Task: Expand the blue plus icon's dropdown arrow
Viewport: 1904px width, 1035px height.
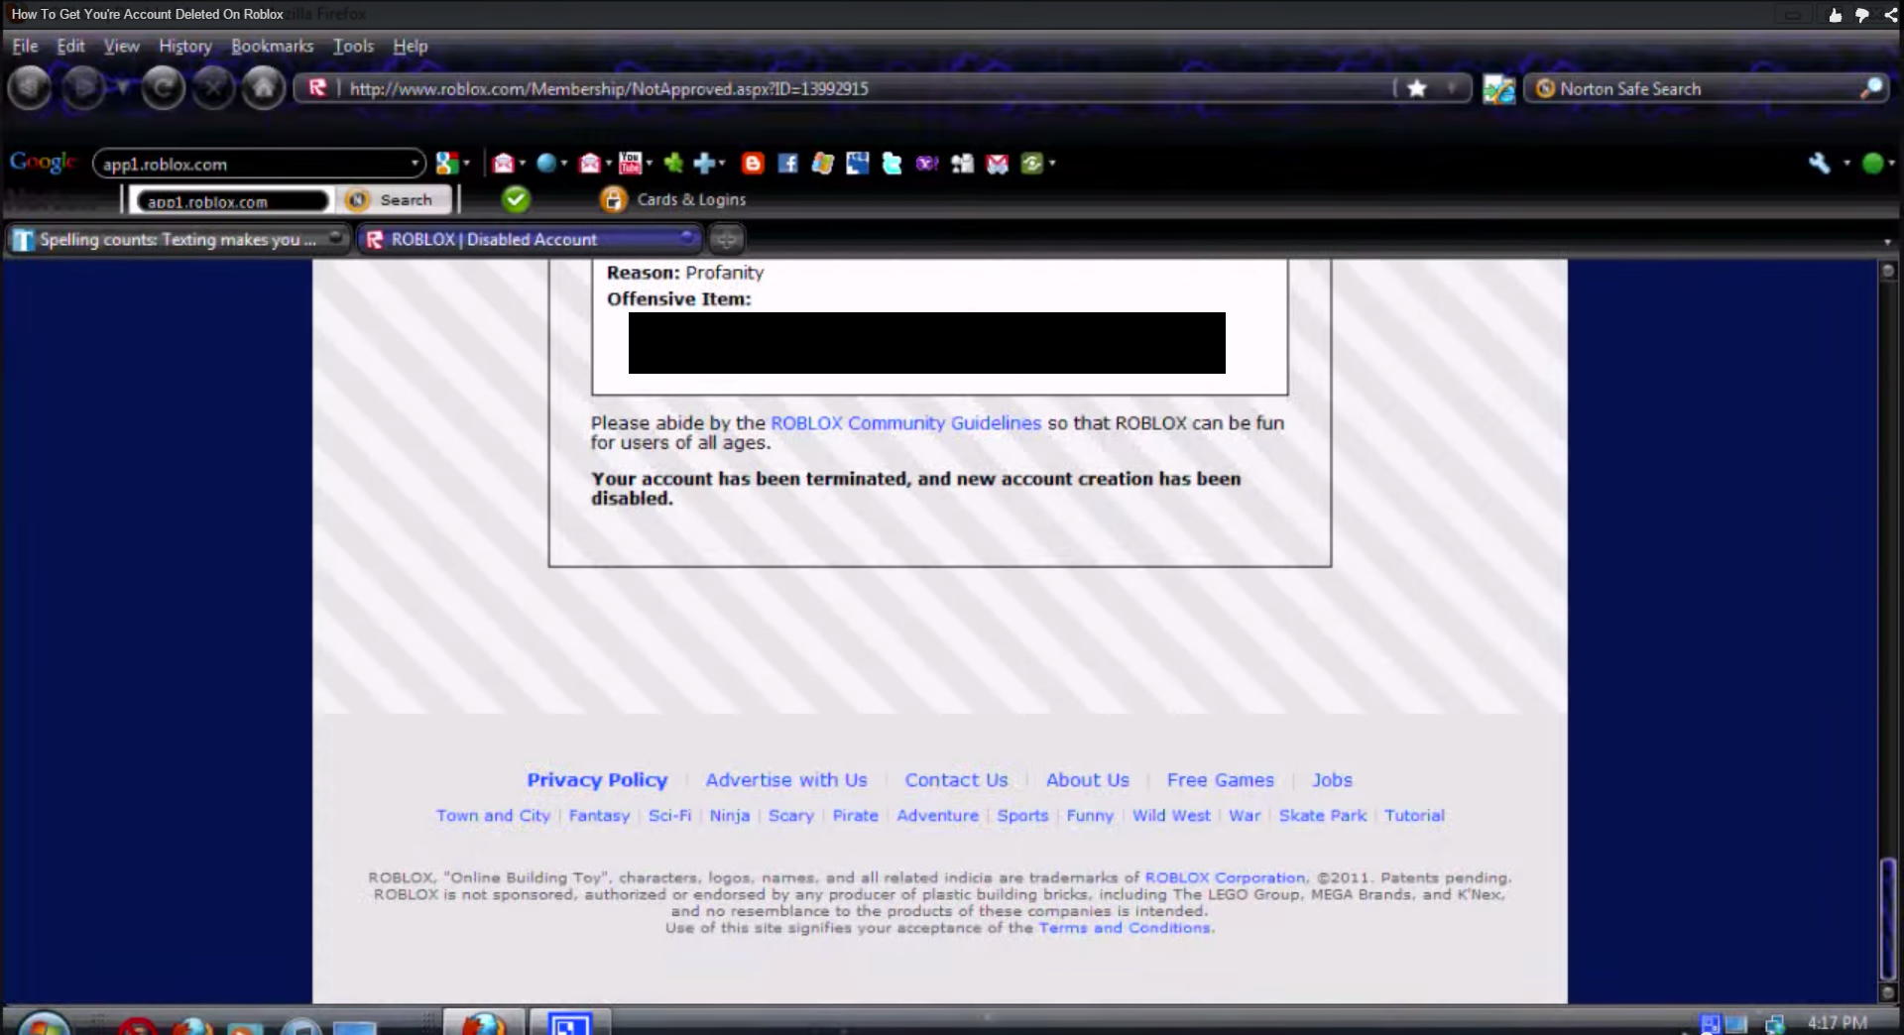Action: coord(721,163)
